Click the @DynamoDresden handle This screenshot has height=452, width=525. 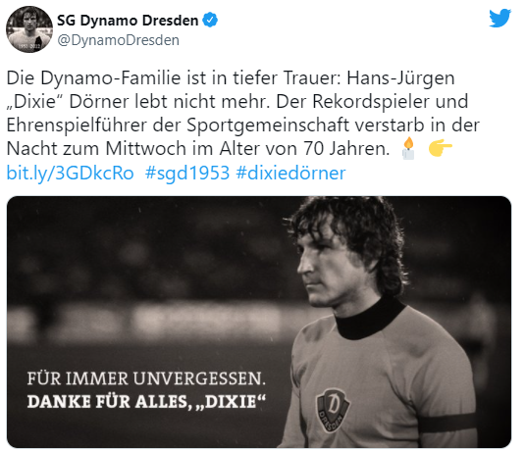click(x=118, y=40)
